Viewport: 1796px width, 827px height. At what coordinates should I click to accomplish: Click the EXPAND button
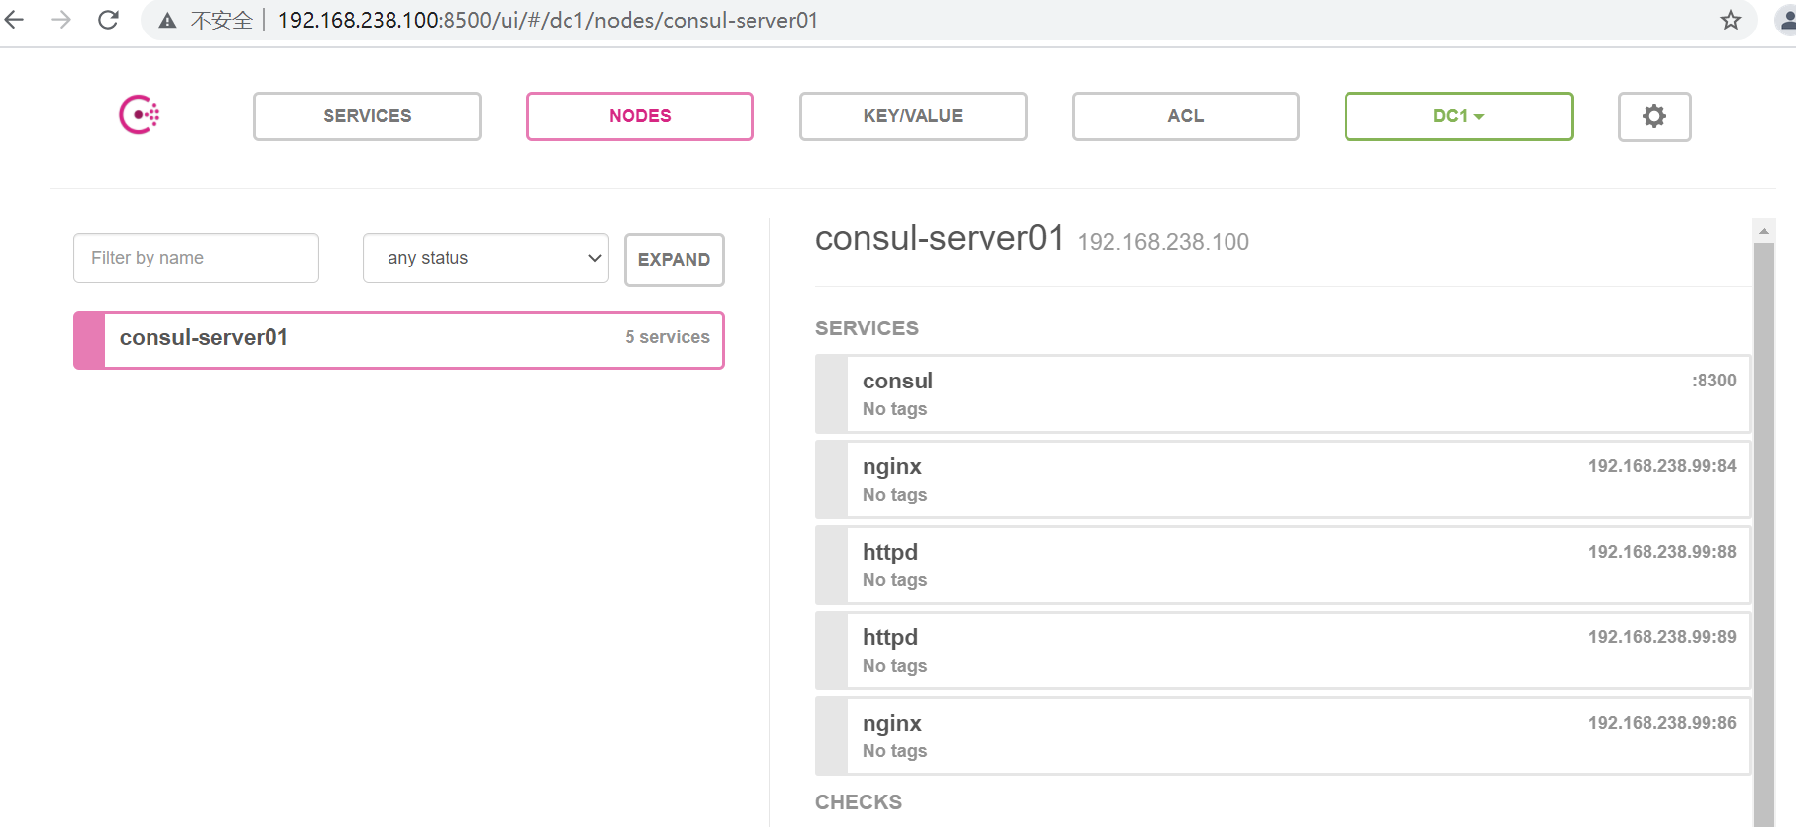point(674,260)
